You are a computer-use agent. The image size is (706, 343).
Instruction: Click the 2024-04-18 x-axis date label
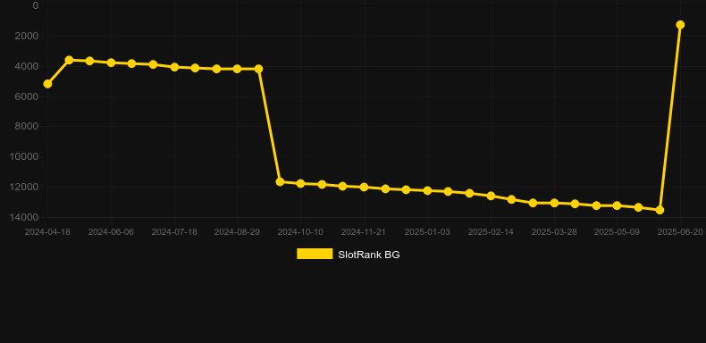(47, 232)
